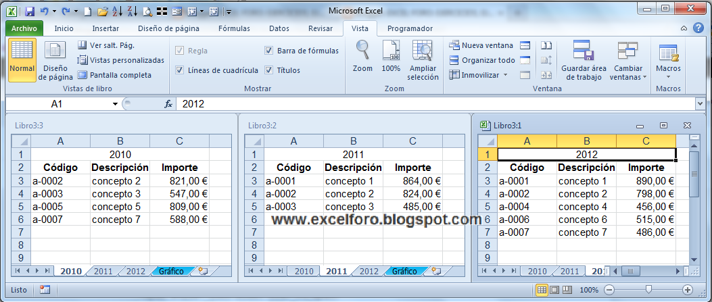Click 100% zoom level in status bar
This screenshot has height=302, width=712.
(x=589, y=290)
